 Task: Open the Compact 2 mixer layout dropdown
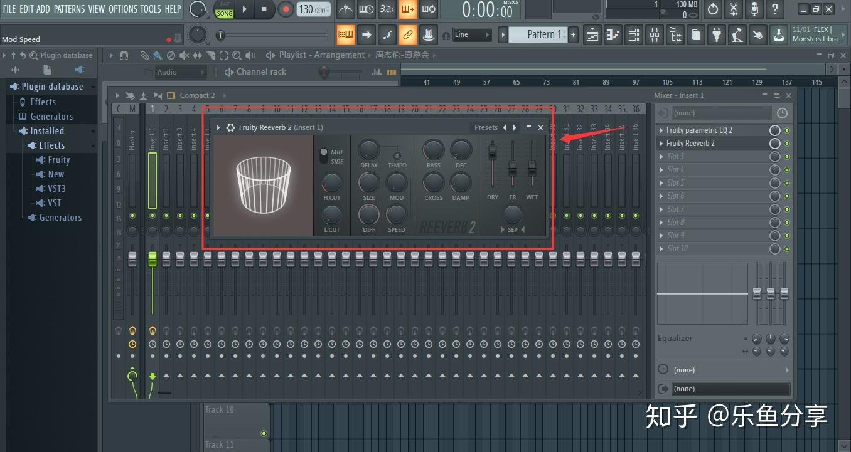[198, 95]
